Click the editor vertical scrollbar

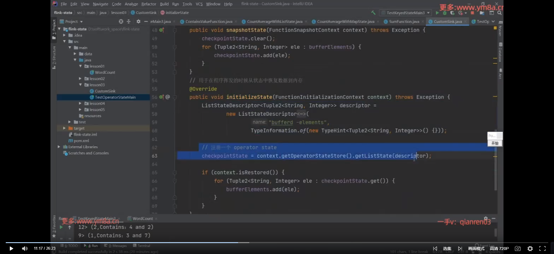495,160
